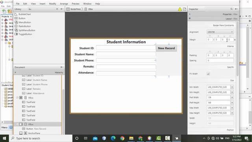Click the Student Phone text field
The image size is (252, 142).
pos(126,60)
